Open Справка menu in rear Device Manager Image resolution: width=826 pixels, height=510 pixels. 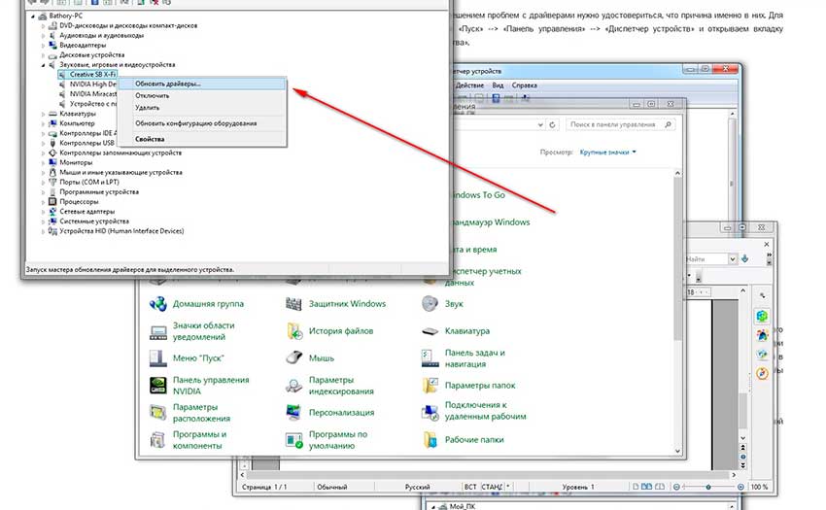tap(524, 85)
